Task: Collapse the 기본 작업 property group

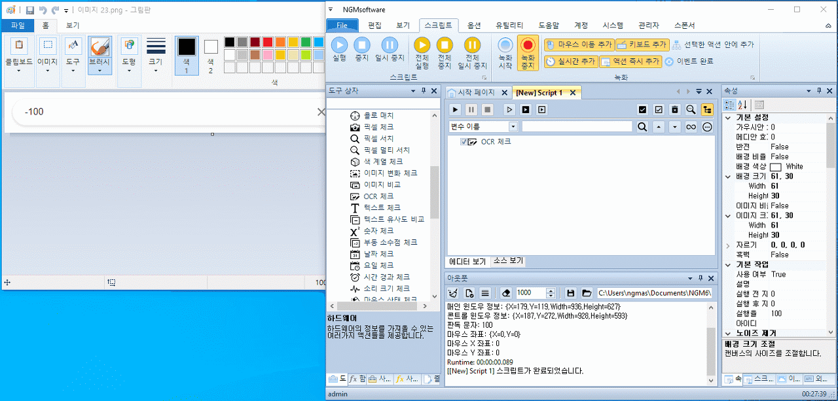Action: 729,264
